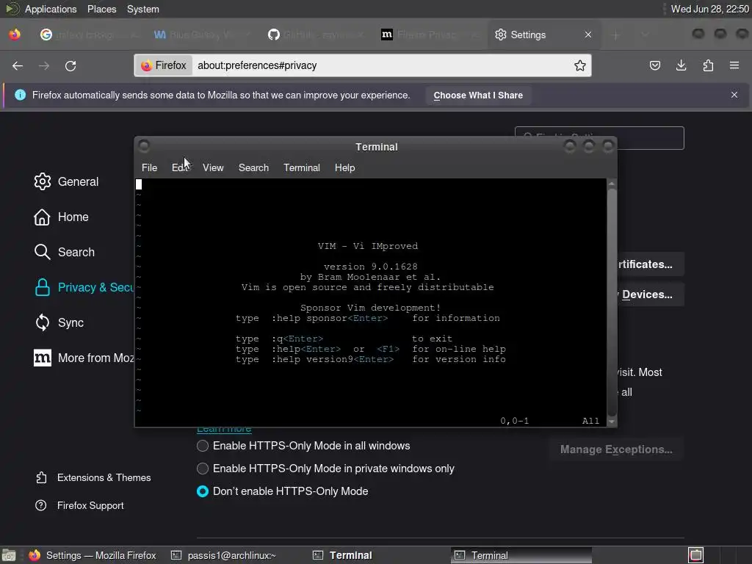Image resolution: width=752 pixels, height=564 pixels.
Task: Open the Extensions puzzle icon in the toolbar
Action: tap(708, 65)
